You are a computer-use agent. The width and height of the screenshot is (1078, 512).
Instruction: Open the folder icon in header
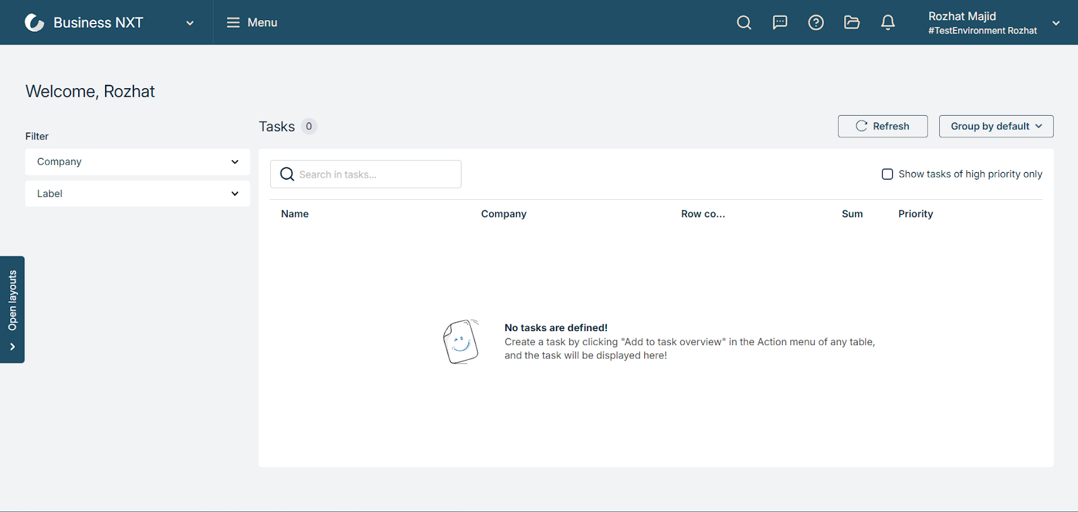coord(852,22)
